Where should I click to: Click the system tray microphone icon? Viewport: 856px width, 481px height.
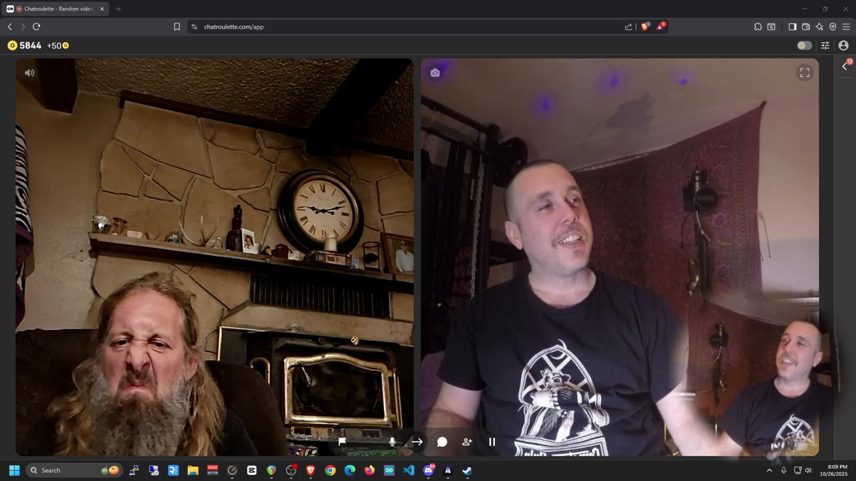coord(784,470)
